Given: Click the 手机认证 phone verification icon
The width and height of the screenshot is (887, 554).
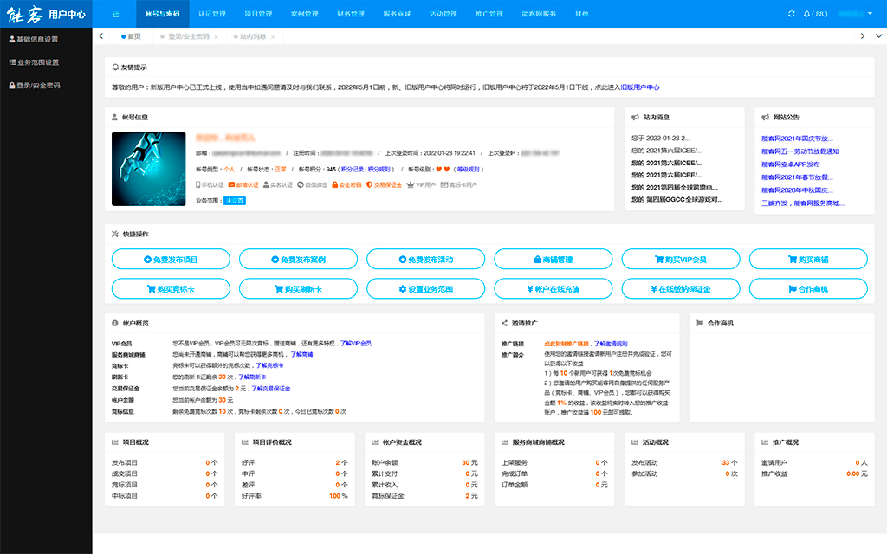Looking at the screenshot, I should click(198, 184).
